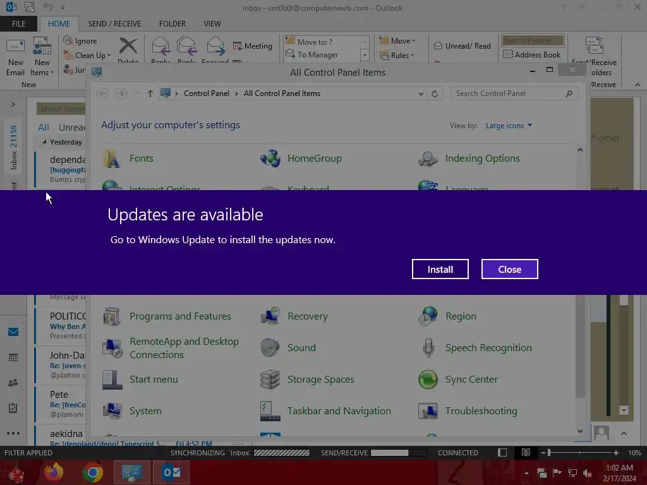Click Close on the updates banner
The width and height of the screenshot is (647, 485).
coord(510,269)
